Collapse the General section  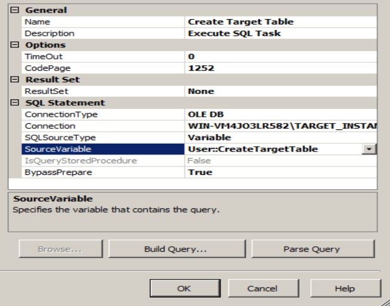[x=15, y=10]
